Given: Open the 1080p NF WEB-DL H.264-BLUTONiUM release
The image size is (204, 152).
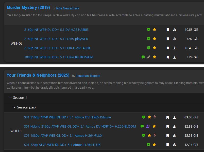Looking at the screenshot, I should point(59,57).
